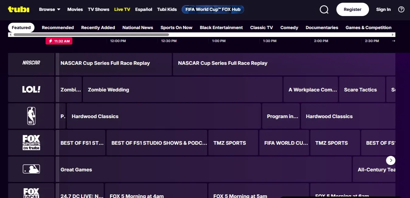Open second TMZ SPORTS program
The image size is (410, 198).
[x=335, y=143]
